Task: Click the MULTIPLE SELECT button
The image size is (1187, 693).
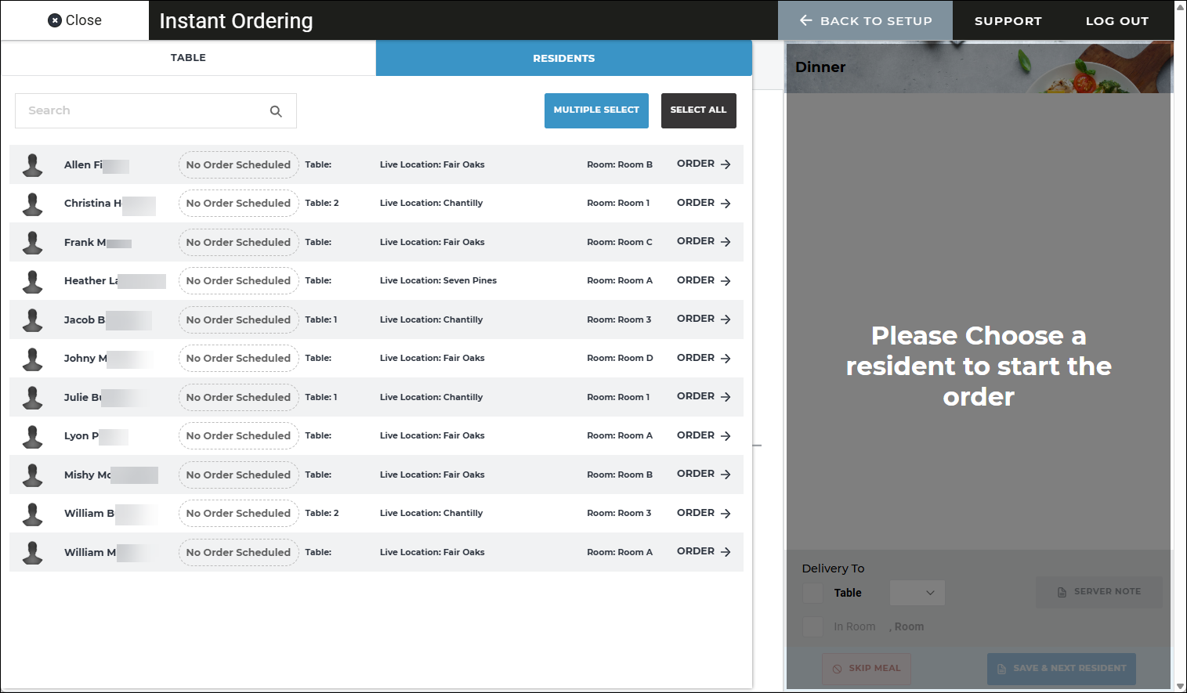Action: 596,110
